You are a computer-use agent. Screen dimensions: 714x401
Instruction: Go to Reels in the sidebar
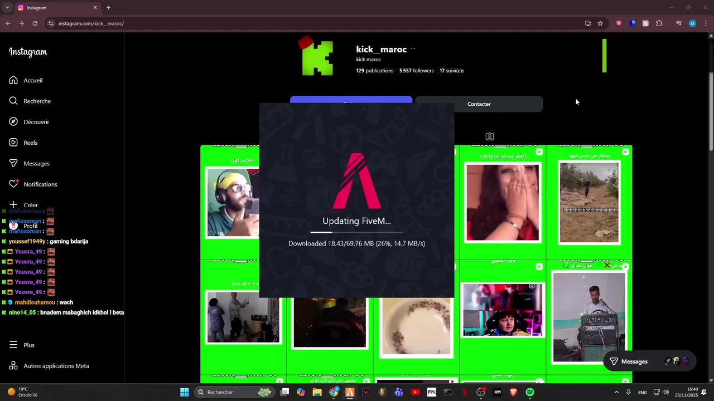[x=23, y=143]
